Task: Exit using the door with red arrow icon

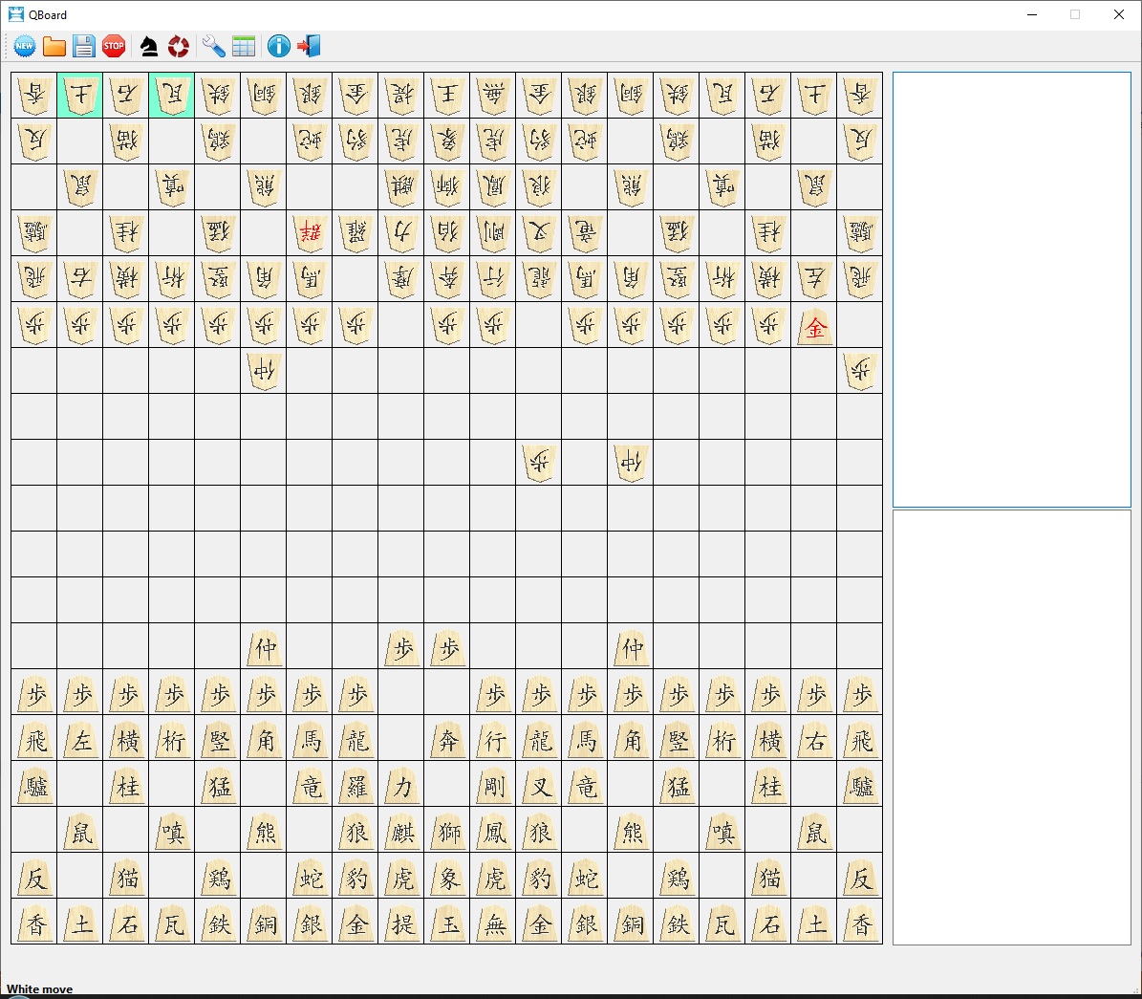Action: click(308, 46)
